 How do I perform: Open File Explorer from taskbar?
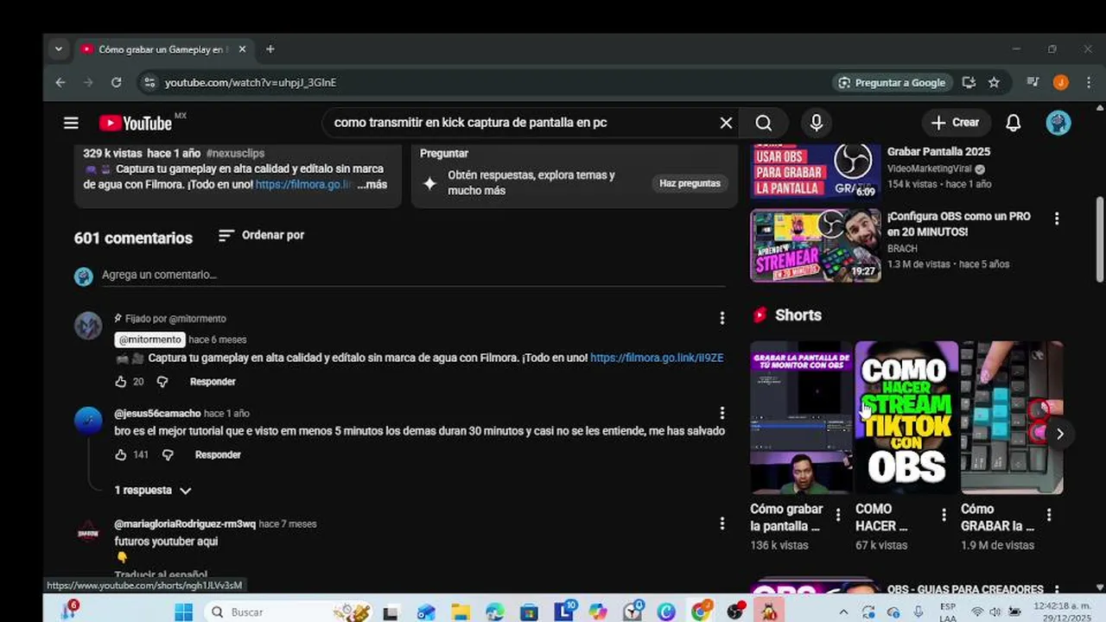(460, 612)
